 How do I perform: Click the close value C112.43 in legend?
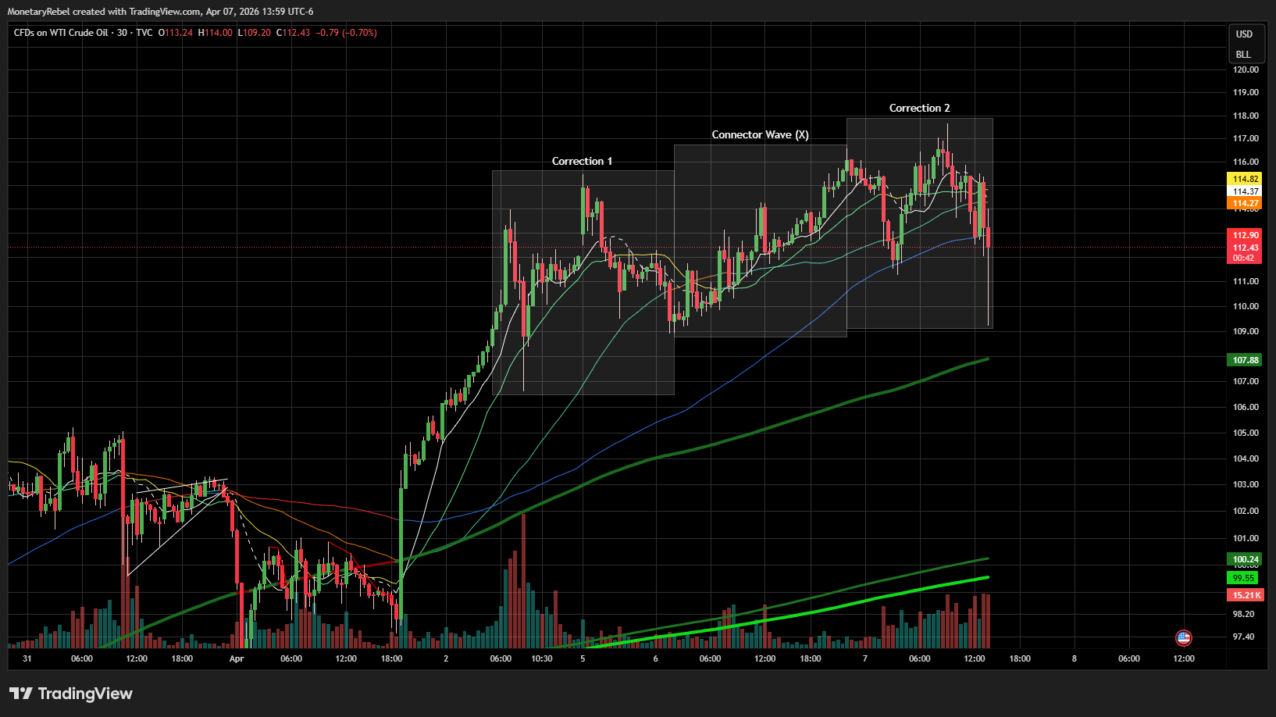pyautogui.click(x=294, y=33)
